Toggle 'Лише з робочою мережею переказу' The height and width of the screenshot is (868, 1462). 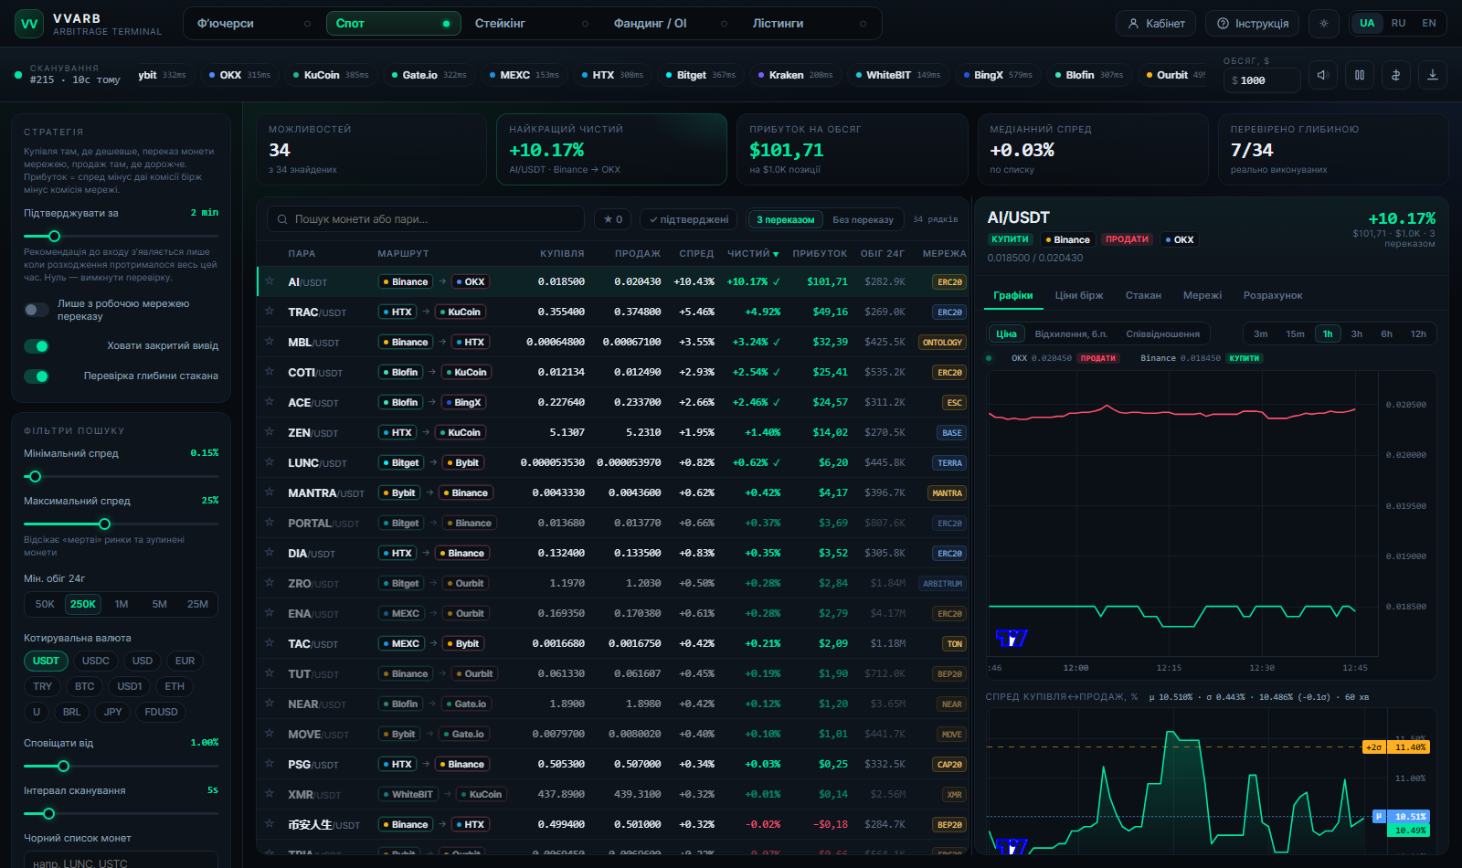tap(37, 310)
